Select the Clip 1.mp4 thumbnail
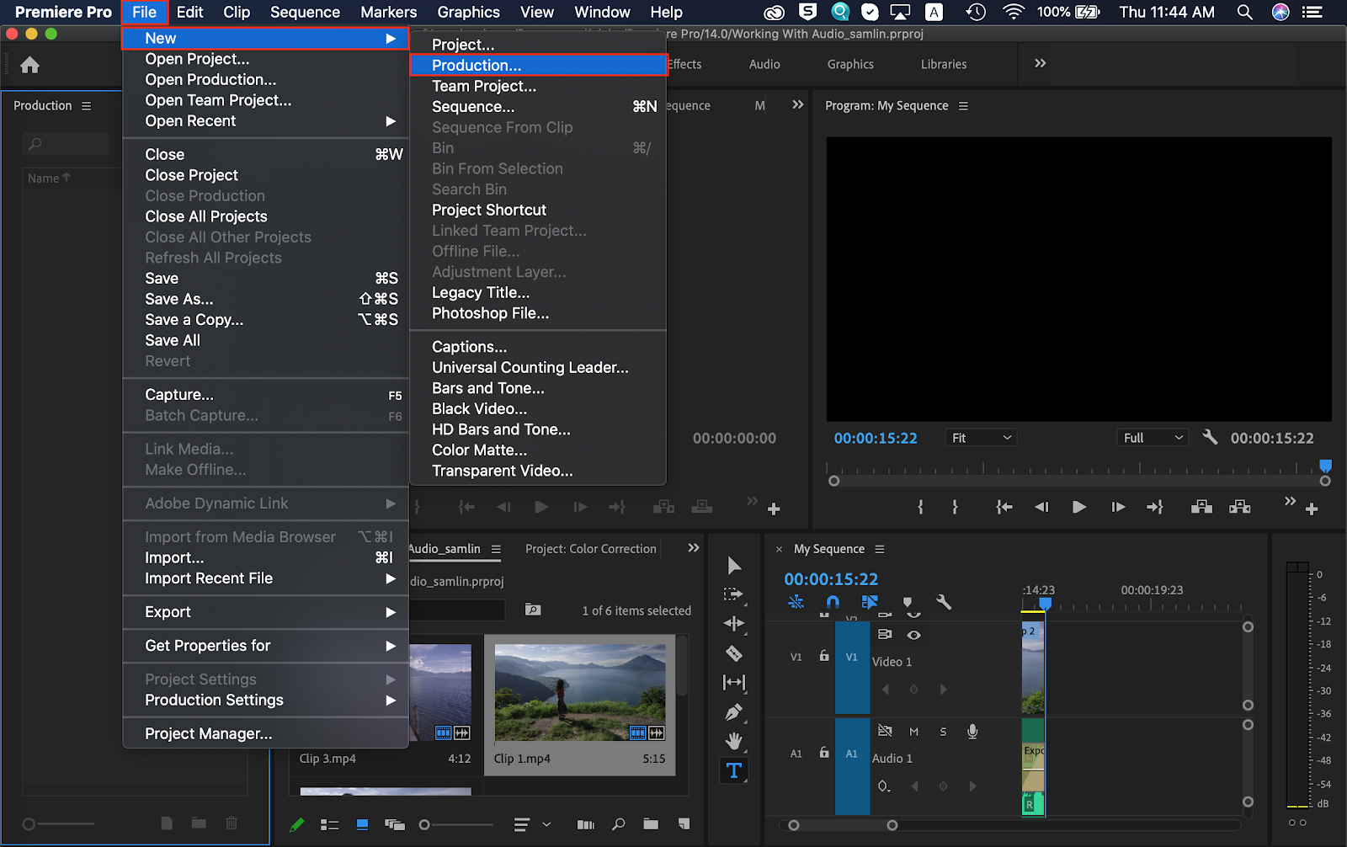 (x=580, y=693)
